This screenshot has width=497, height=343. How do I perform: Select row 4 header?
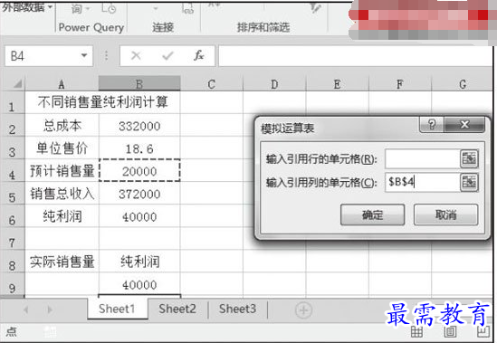(12, 171)
